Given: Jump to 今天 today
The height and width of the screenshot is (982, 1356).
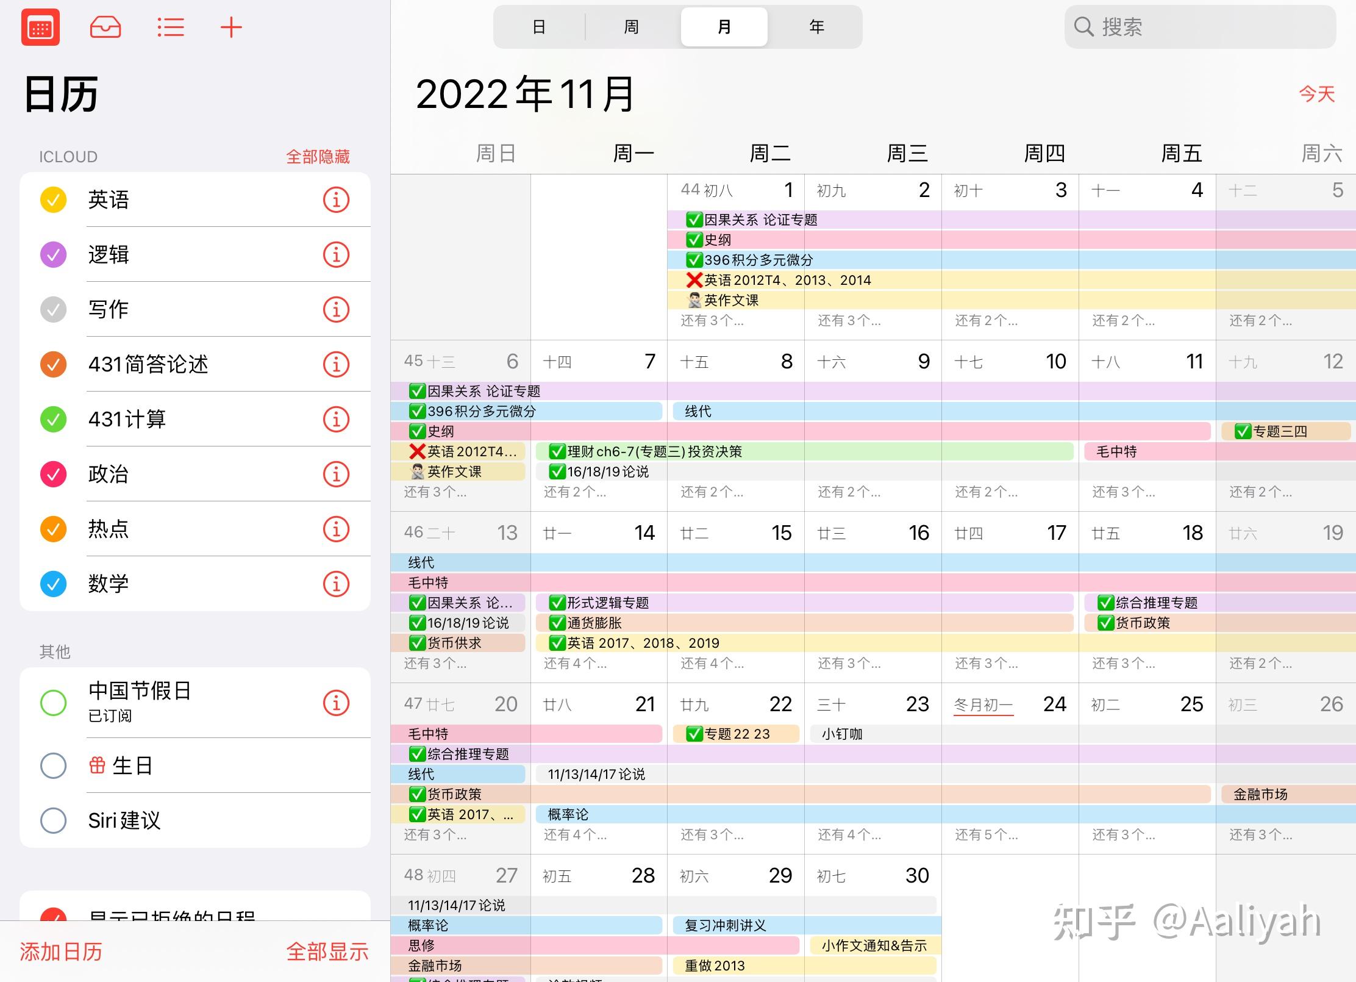Looking at the screenshot, I should 1316,94.
